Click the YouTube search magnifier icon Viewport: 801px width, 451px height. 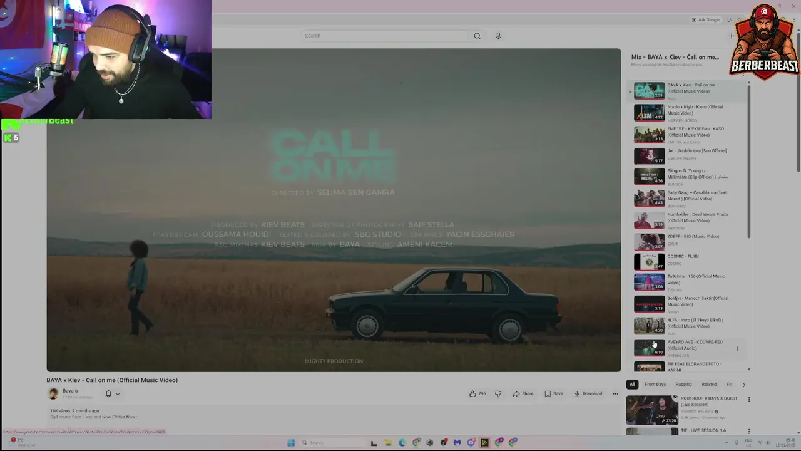pyautogui.click(x=477, y=36)
